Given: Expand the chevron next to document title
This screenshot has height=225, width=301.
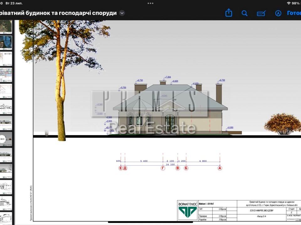Looking at the screenshot, I should coord(122,13).
